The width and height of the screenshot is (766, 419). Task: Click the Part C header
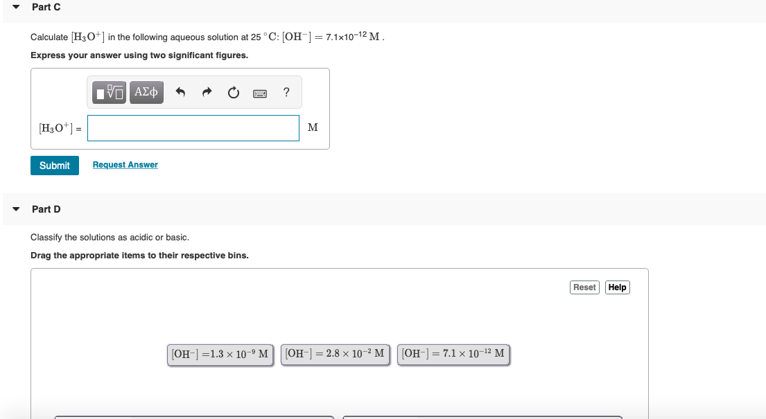tap(46, 7)
